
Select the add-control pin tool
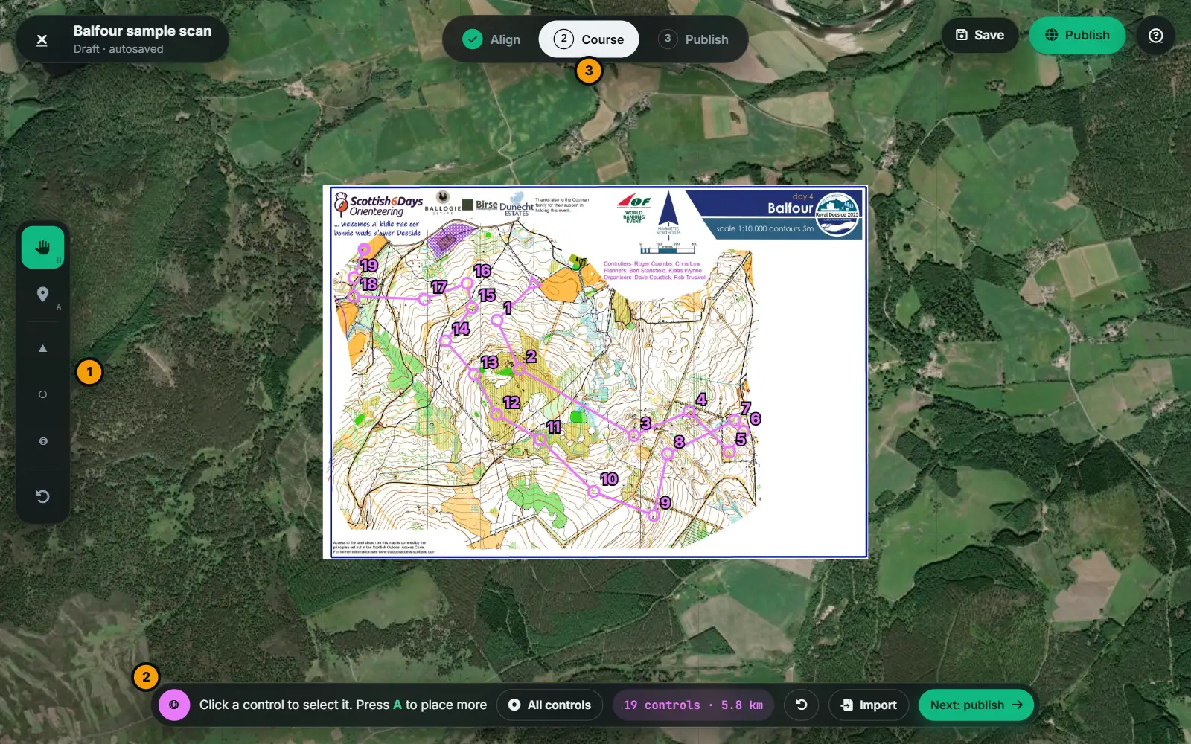click(42, 295)
